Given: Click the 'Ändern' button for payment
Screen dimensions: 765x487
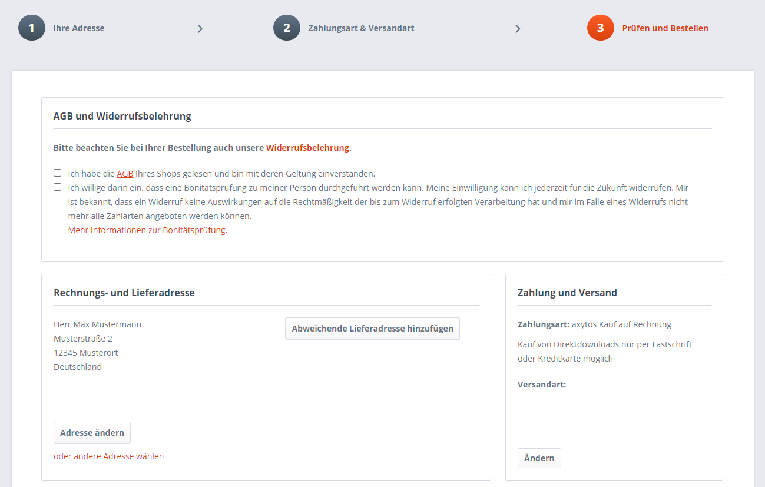Looking at the screenshot, I should click(539, 458).
